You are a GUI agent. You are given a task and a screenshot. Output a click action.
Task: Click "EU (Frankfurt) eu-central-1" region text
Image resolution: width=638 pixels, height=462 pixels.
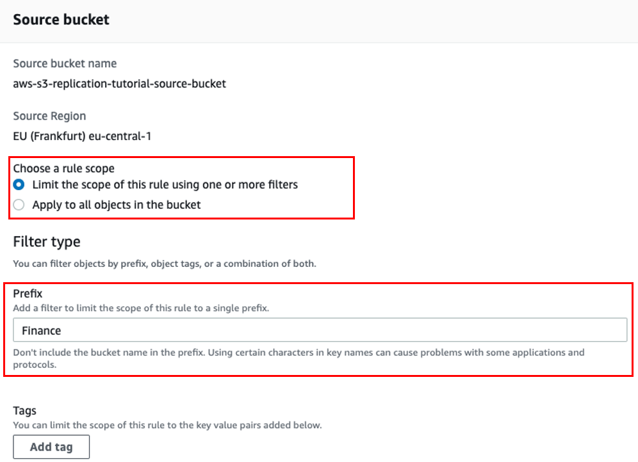81,136
